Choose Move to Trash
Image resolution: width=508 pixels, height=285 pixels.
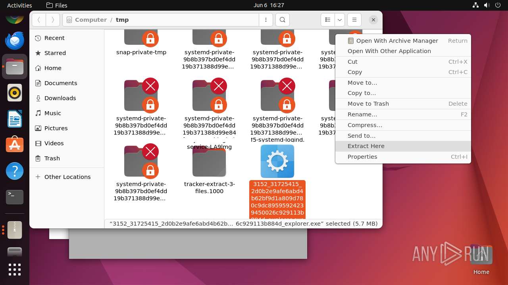(x=403, y=104)
